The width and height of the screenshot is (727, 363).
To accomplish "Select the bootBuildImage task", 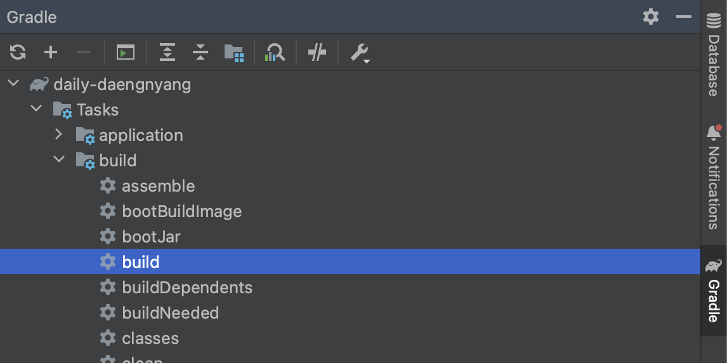I will click(x=181, y=211).
